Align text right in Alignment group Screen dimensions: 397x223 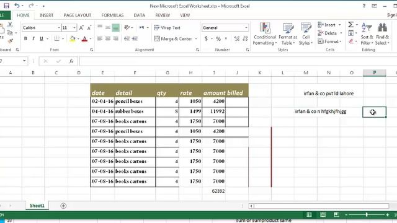point(116,38)
